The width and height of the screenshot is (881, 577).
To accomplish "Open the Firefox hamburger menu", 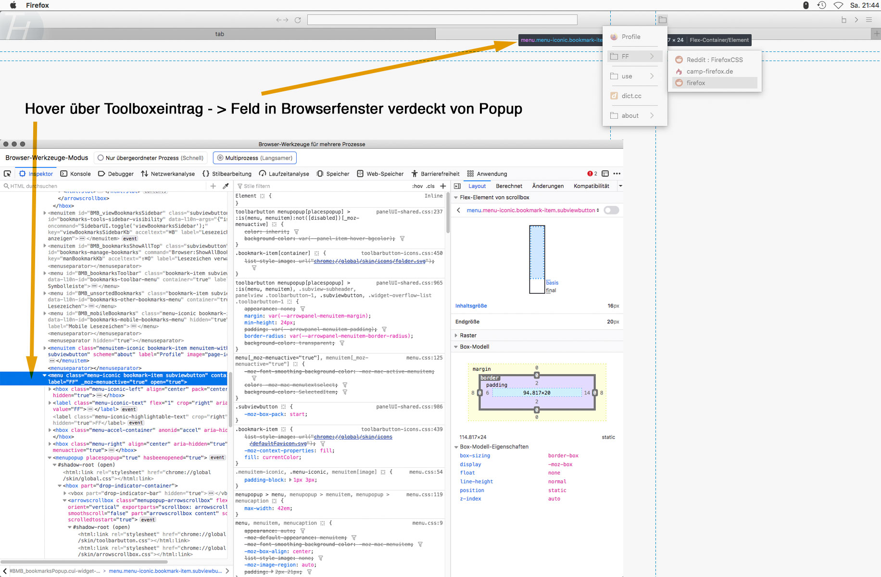I will [869, 20].
